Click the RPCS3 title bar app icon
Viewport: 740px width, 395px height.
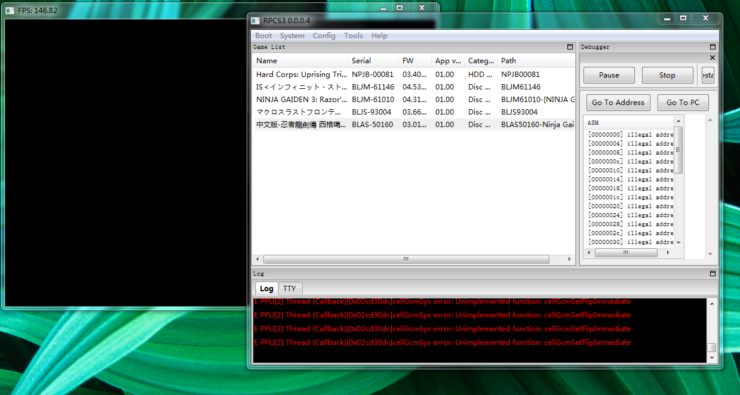point(256,21)
